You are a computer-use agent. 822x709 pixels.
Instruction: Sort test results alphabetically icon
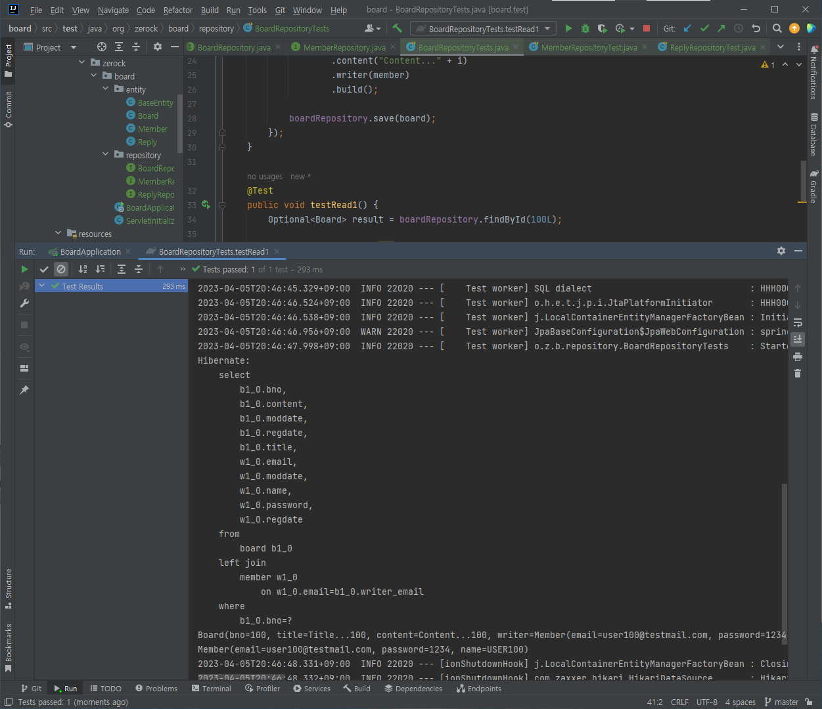pos(83,269)
